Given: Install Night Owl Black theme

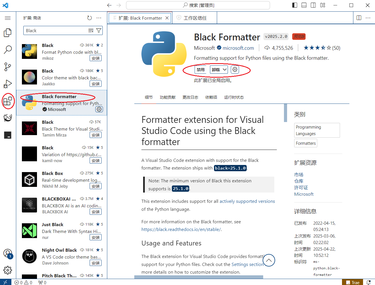Looking at the screenshot, I should (x=96, y=263).
